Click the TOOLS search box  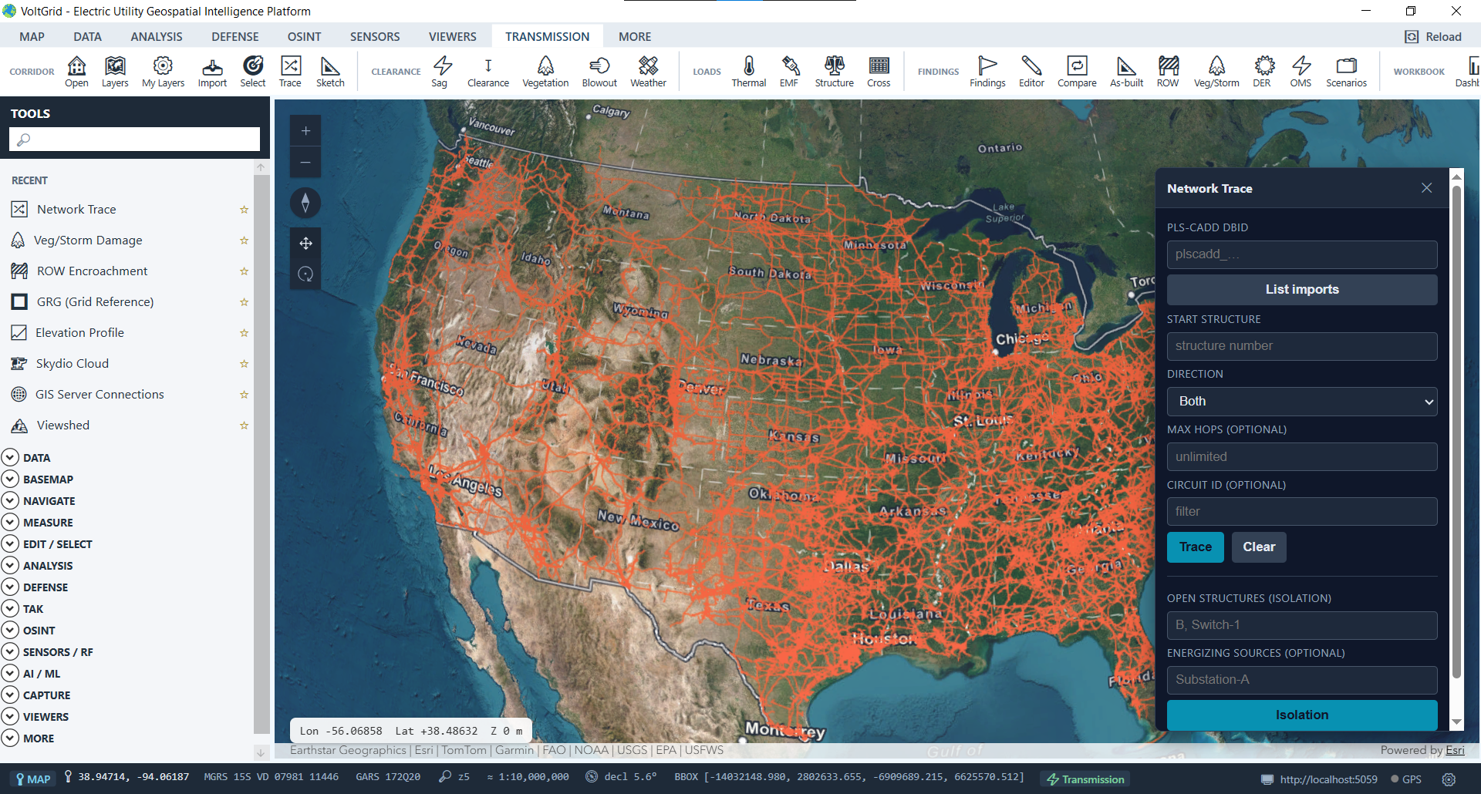coord(134,140)
